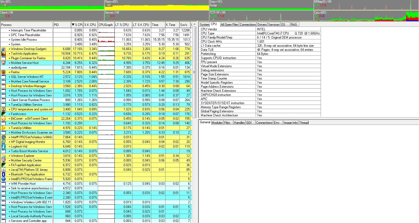The image size is (419, 223).
Task: Open the Image Info tab
Action: pyautogui.click(x=291, y=123)
